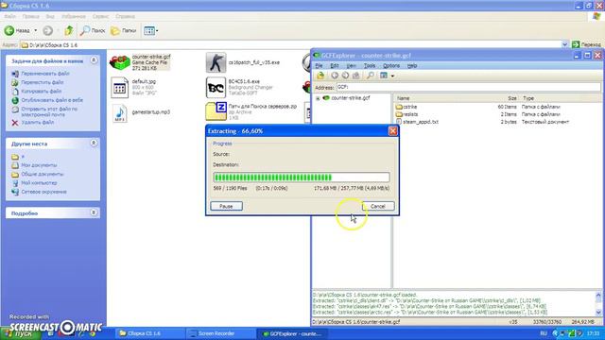Image resolution: width=605 pixels, height=340 pixels.
Task: Click the Pause button in Extracting dialog
Action: pos(226,206)
